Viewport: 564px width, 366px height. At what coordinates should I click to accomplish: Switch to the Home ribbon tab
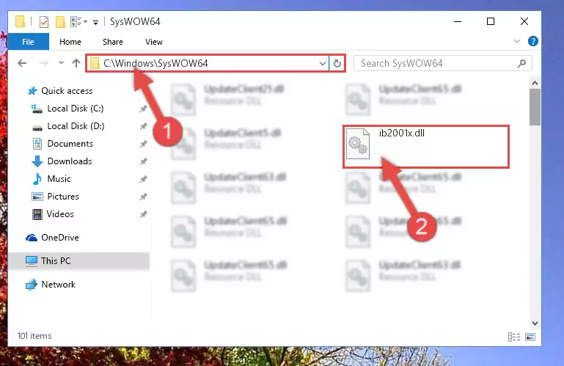pos(70,42)
